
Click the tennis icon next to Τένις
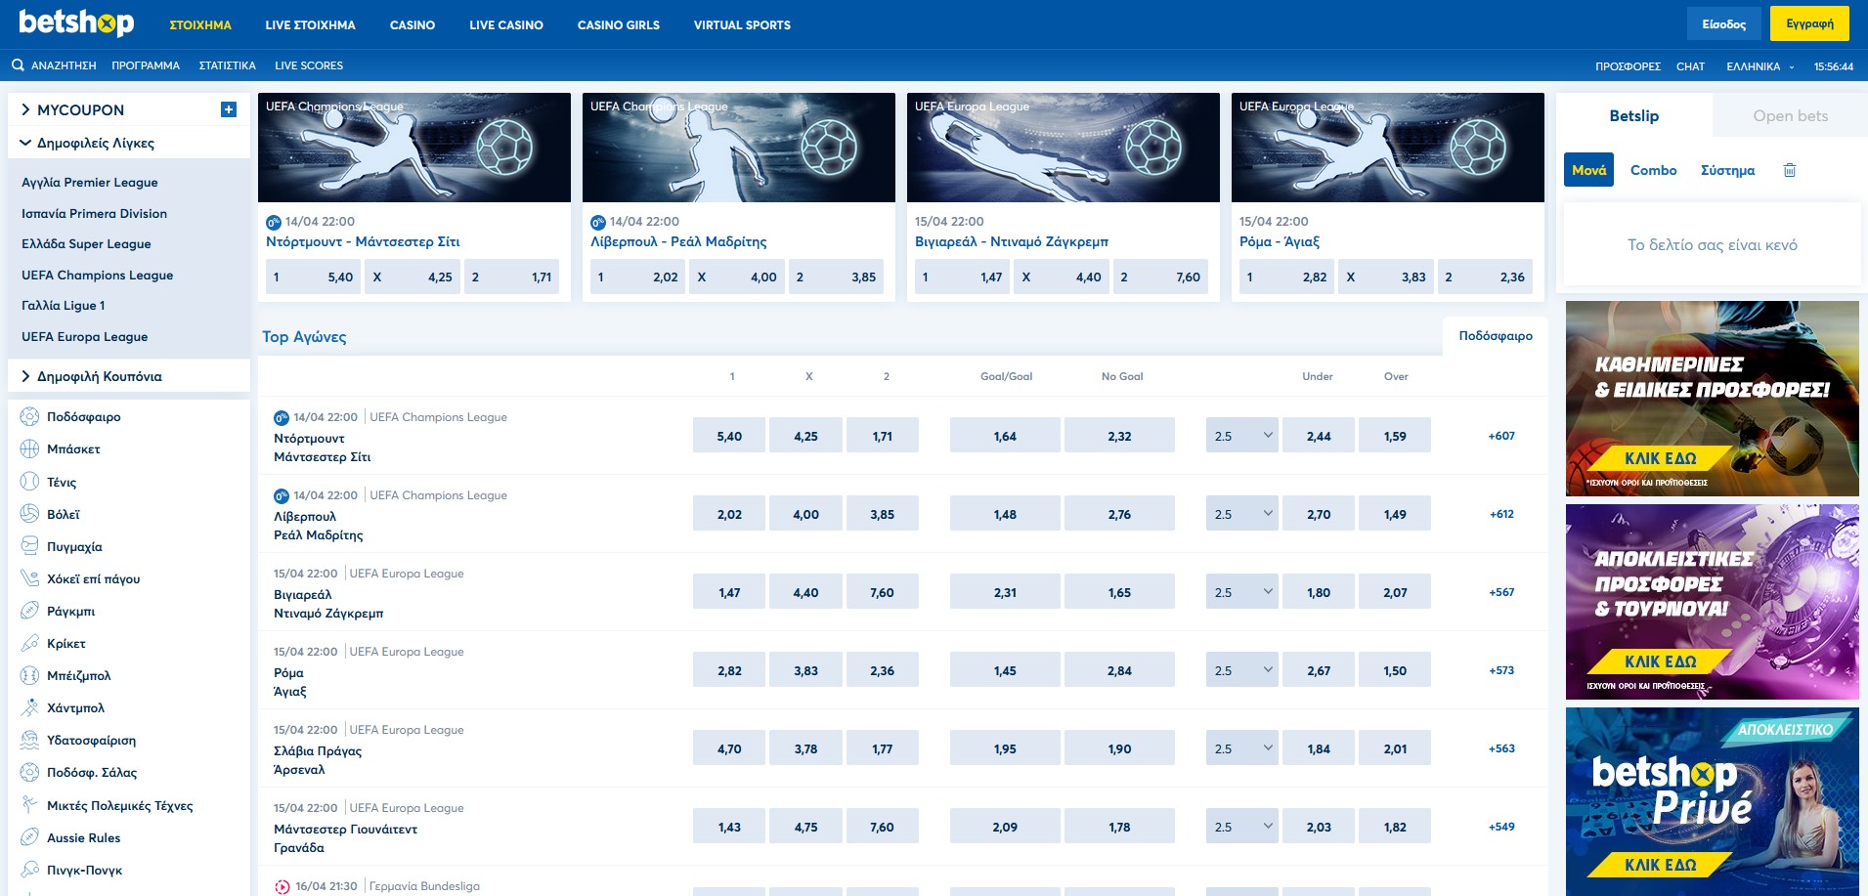pyautogui.click(x=29, y=482)
